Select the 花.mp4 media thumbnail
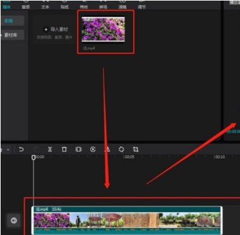The image size is (240, 235). coord(103,29)
